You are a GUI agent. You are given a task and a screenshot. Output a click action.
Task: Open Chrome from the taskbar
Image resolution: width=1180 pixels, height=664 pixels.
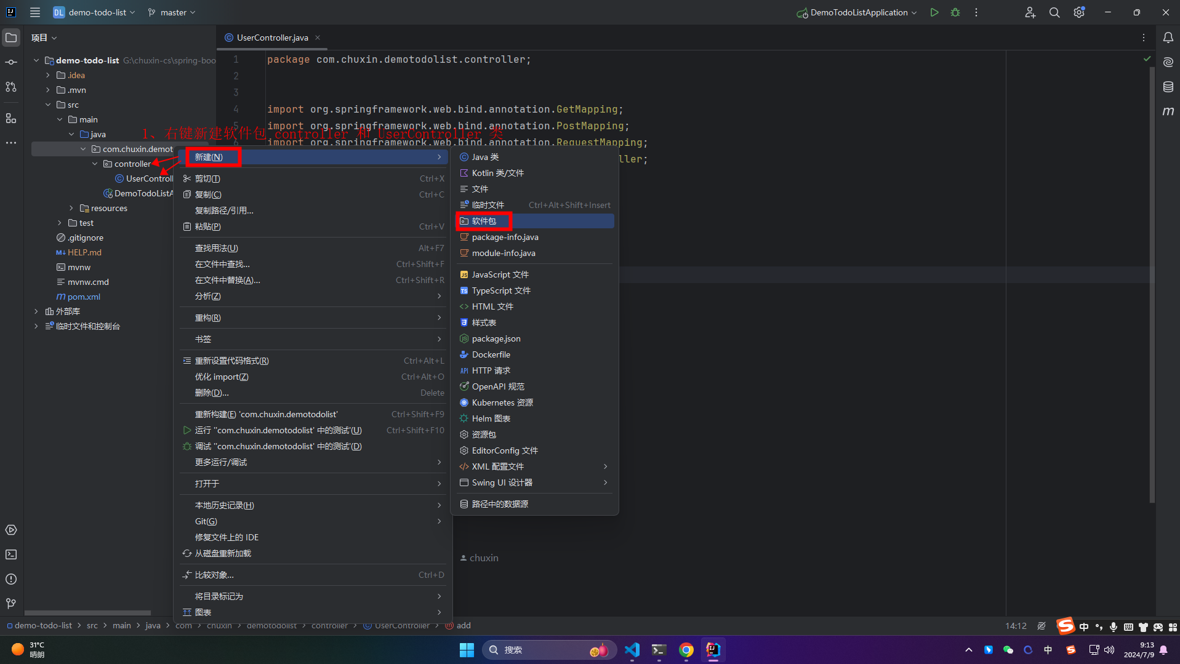click(686, 650)
